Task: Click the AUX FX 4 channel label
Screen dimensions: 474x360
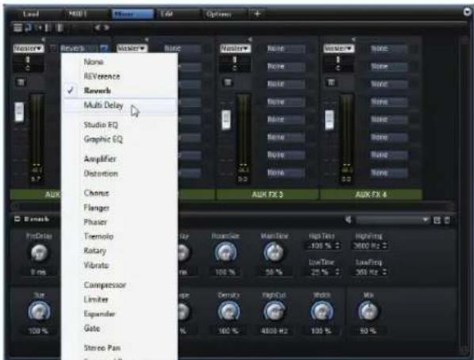Action: pos(371,194)
